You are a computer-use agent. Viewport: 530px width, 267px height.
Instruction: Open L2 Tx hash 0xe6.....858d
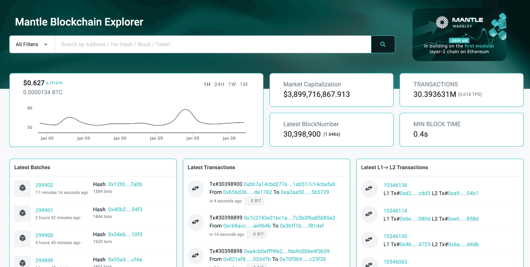click(463, 219)
